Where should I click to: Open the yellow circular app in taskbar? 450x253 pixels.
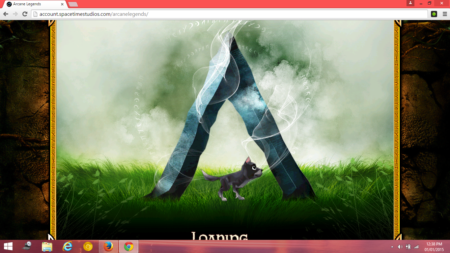click(88, 246)
